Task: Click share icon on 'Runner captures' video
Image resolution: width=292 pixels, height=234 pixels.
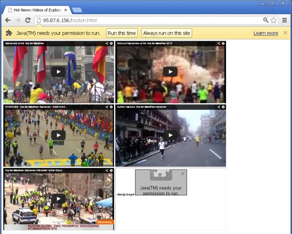Action: pyautogui.click(x=219, y=107)
